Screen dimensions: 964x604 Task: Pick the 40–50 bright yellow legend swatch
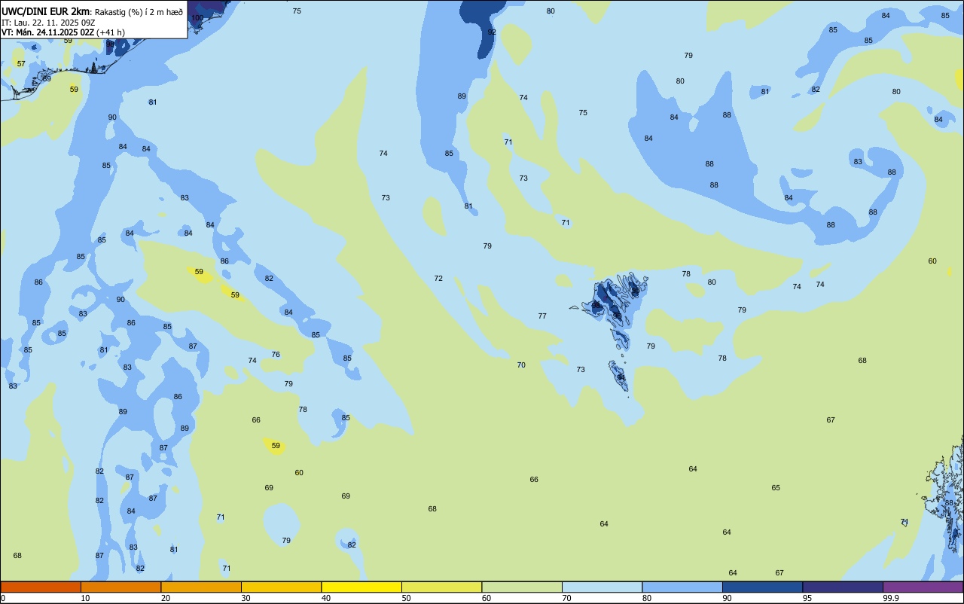point(361,587)
